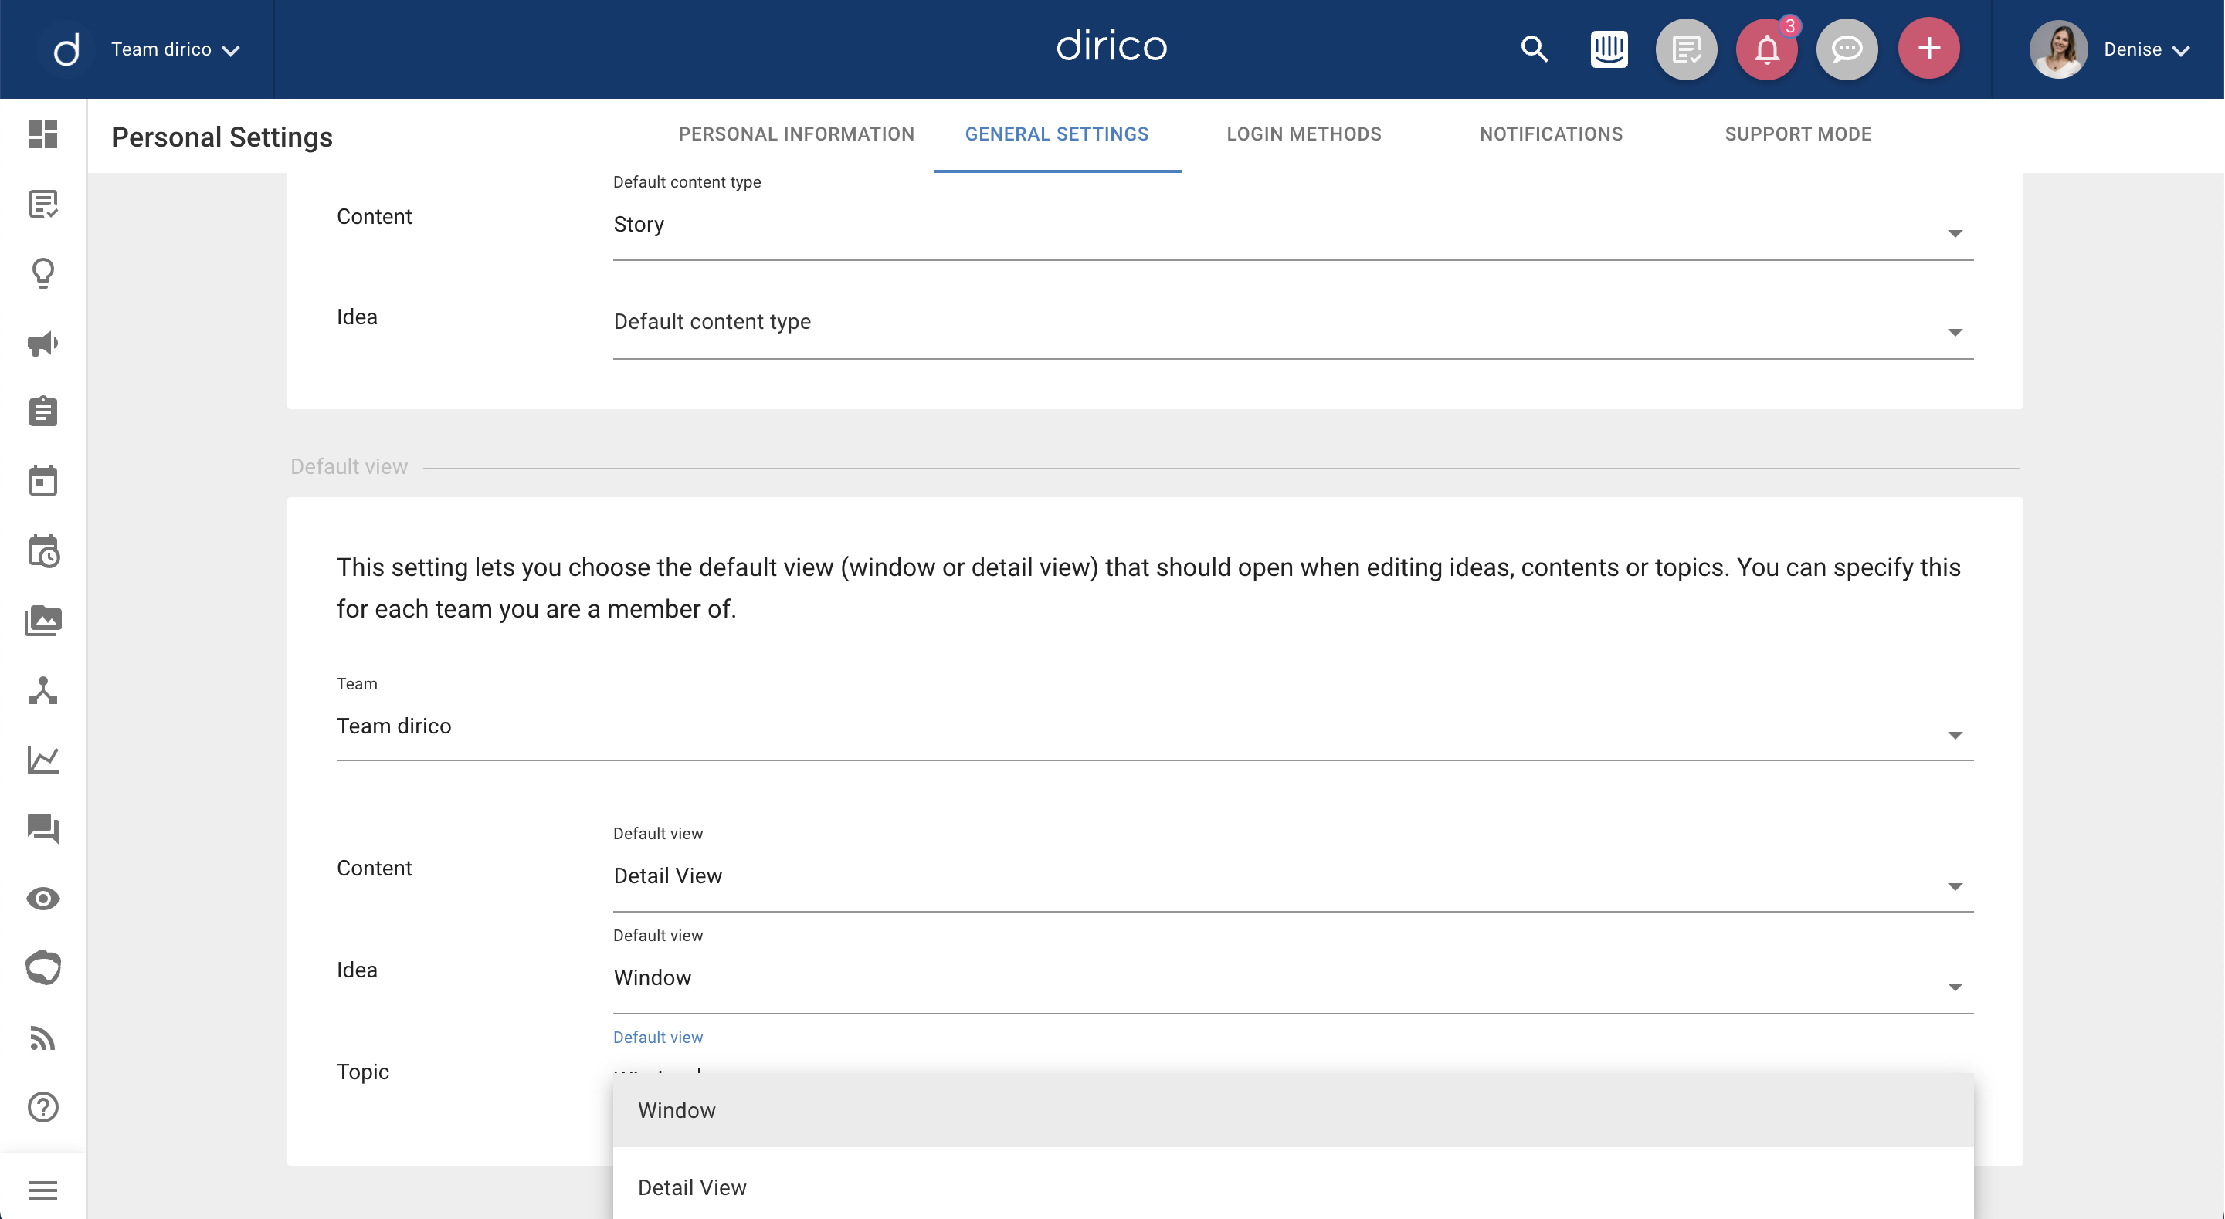Open the tasks checklist sidebar icon

(x=43, y=205)
